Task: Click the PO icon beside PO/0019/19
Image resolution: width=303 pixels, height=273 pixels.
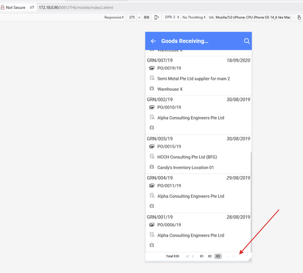Action: point(151,68)
